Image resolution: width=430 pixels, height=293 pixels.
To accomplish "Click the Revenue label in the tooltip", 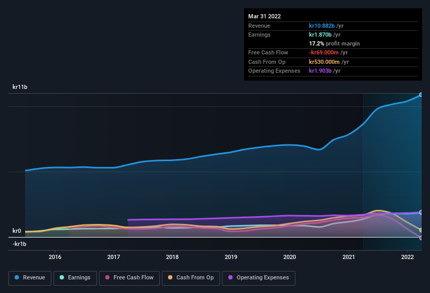I will coord(259,26).
